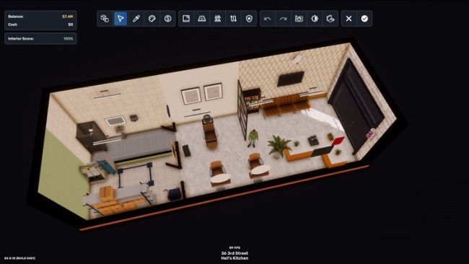
Task: Click the 3D box view icon
Action: 330,19
